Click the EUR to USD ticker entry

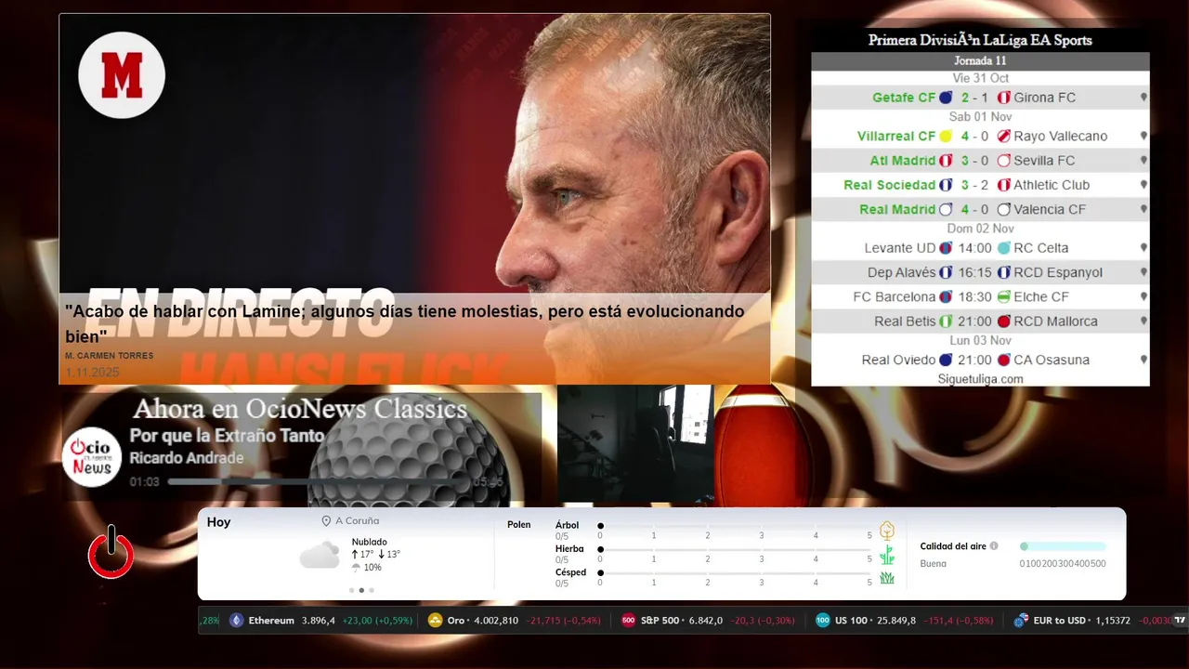pos(1092,621)
